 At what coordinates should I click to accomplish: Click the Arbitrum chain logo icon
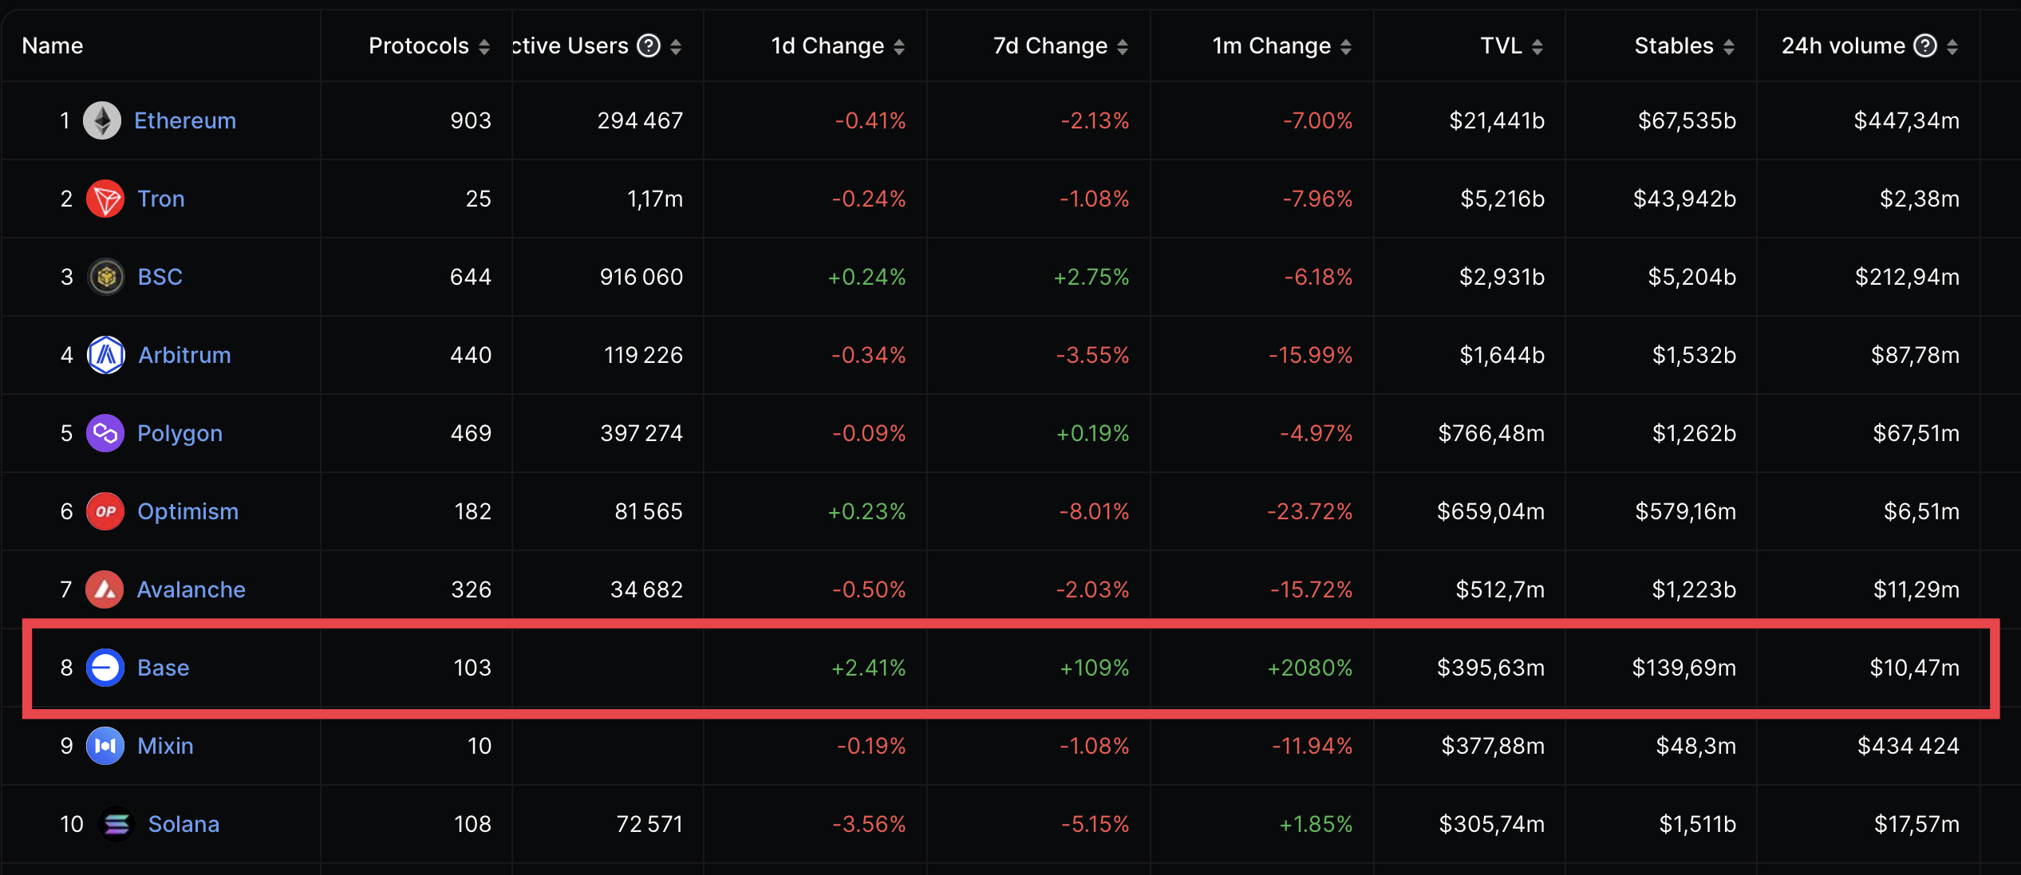click(x=105, y=355)
